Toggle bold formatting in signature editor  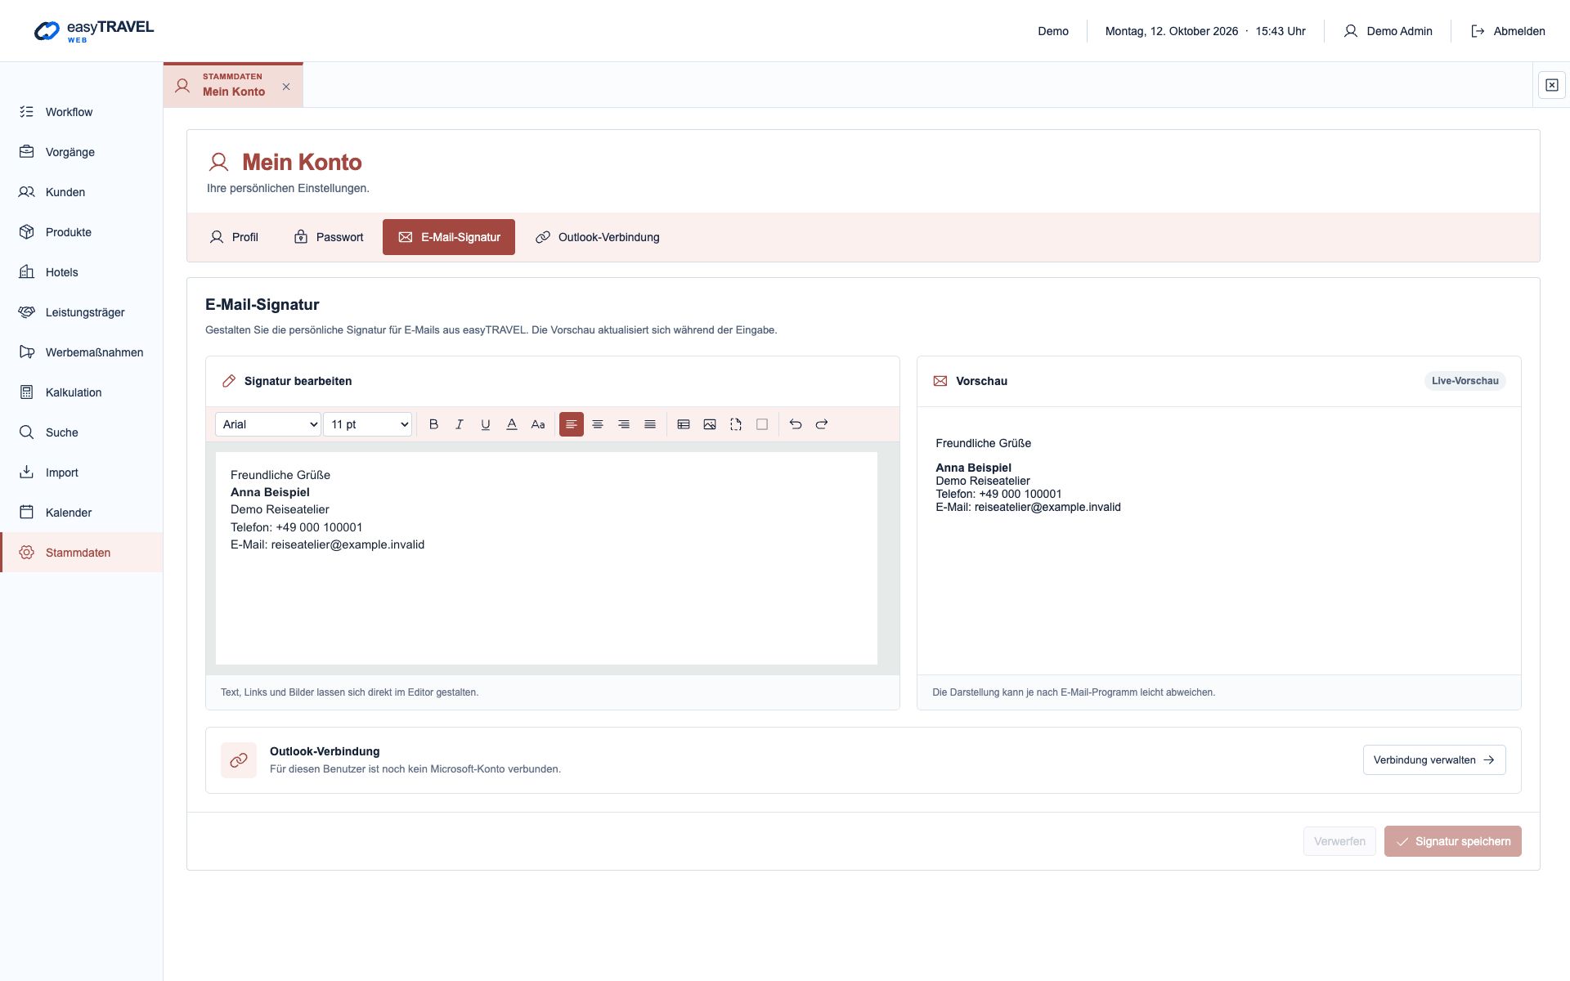(x=433, y=424)
